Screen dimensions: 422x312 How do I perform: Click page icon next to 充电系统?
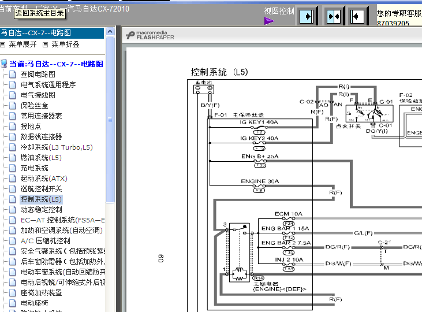tap(13, 168)
